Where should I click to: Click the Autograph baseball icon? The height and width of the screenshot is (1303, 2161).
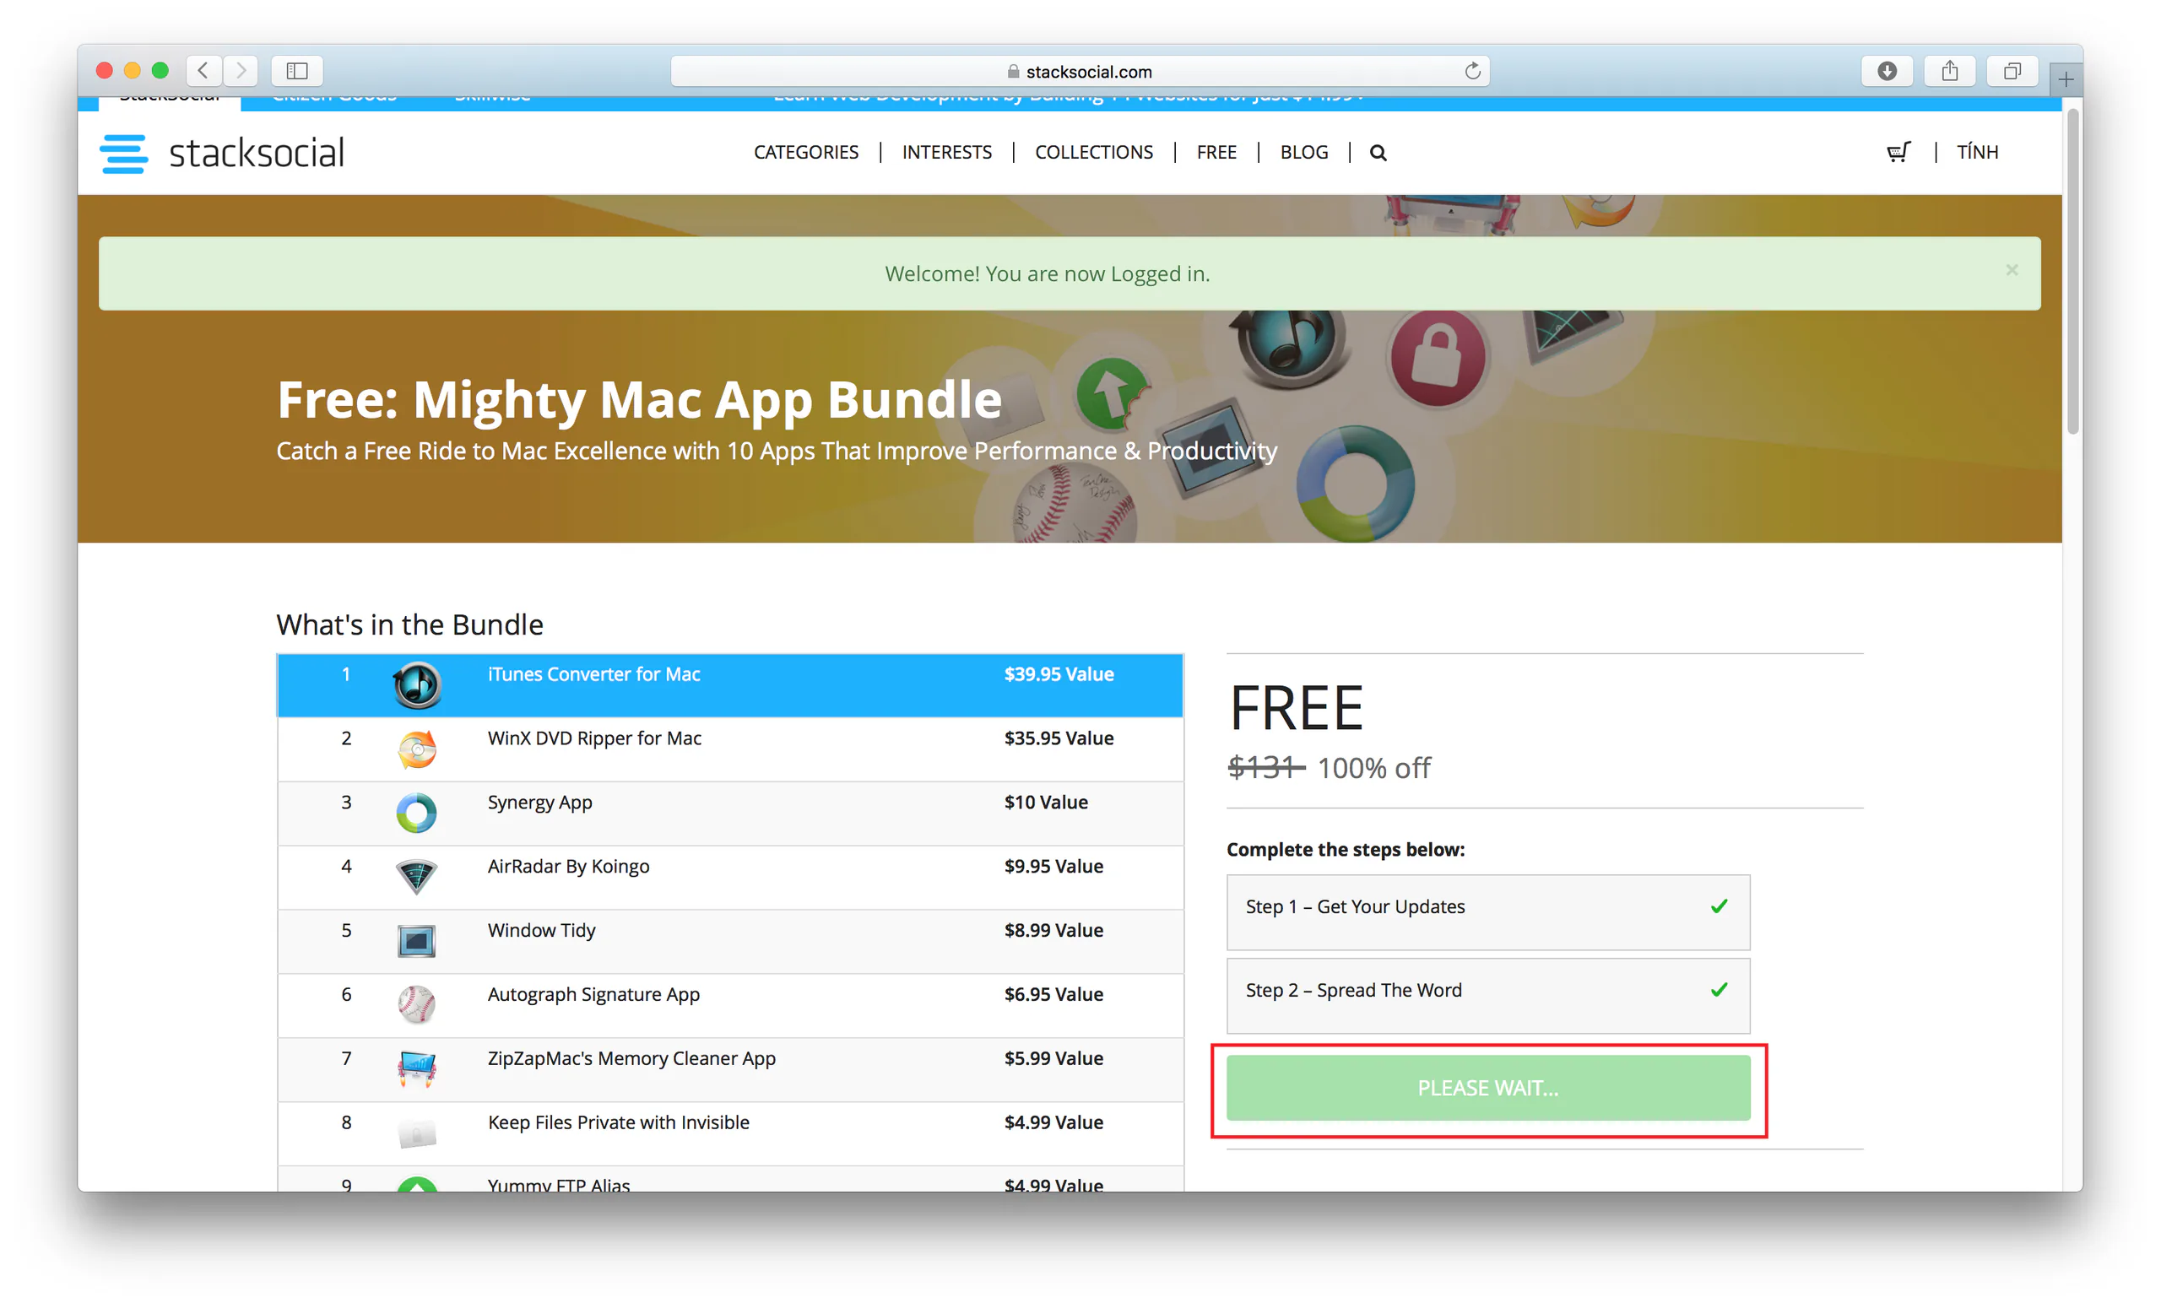(417, 1005)
